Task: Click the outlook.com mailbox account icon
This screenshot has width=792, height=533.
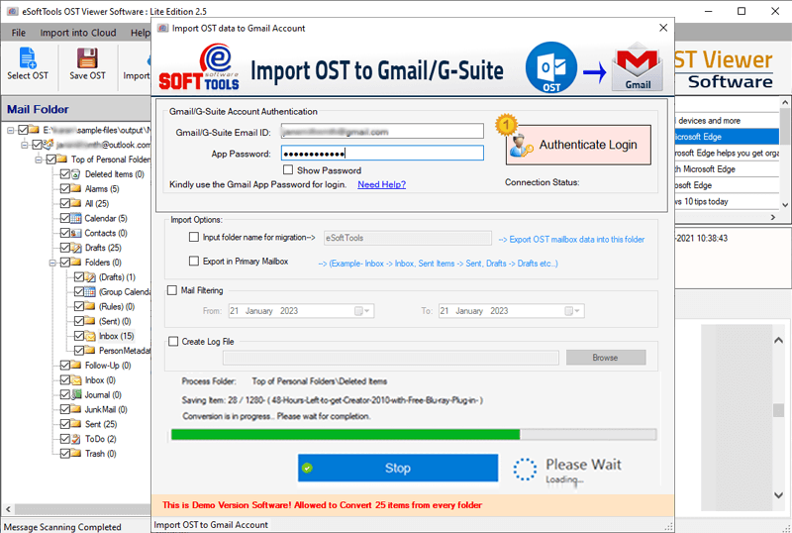Action: pyautogui.click(x=48, y=145)
